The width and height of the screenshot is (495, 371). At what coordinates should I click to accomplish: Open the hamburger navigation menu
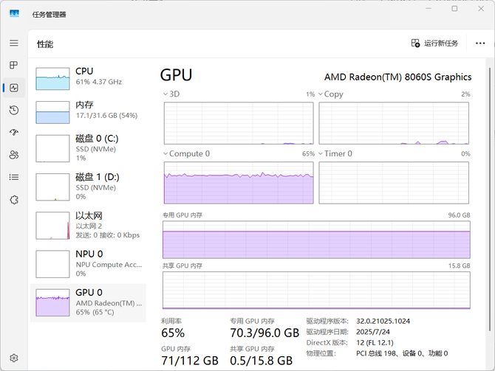point(13,44)
